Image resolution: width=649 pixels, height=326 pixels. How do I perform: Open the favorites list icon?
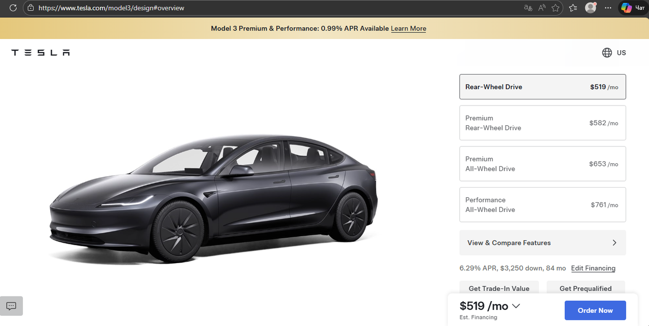(x=573, y=8)
